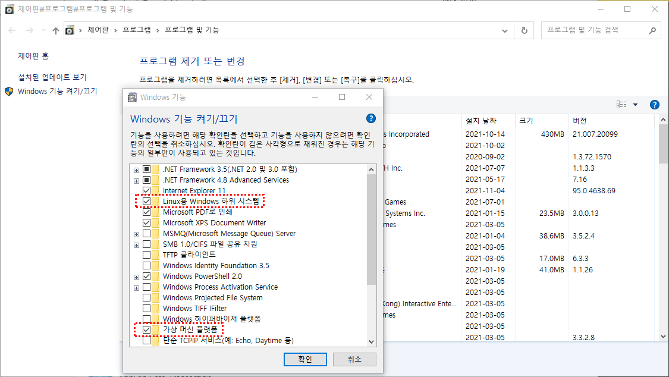The image size is (669, 377).
Task: Open 설치된 업데이트 보기 link
Action: (52, 77)
